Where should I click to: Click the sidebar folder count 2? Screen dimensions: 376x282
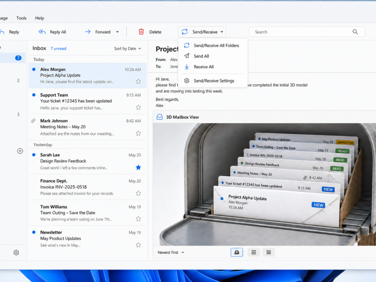point(18,80)
